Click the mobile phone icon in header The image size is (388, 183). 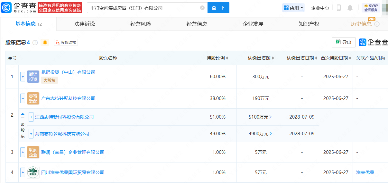click(339, 8)
